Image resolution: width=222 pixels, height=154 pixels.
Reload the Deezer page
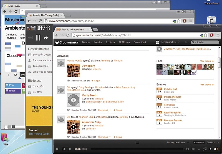(40, 21)
